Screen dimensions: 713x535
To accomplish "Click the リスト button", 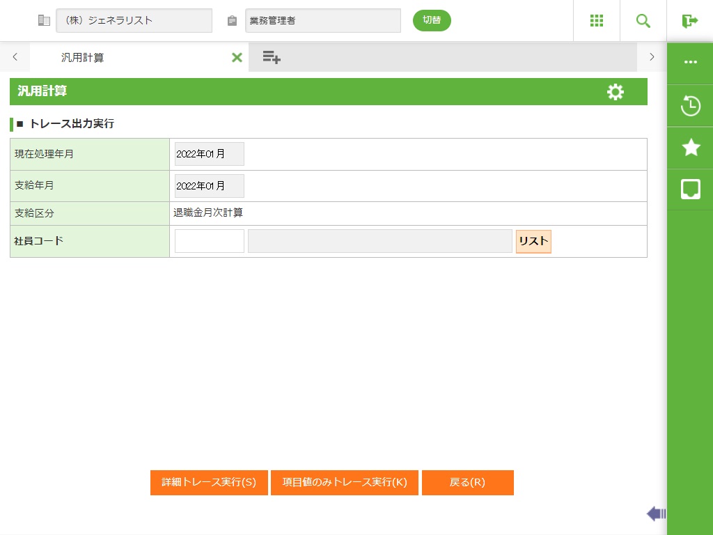I will (x=533, y=241).
